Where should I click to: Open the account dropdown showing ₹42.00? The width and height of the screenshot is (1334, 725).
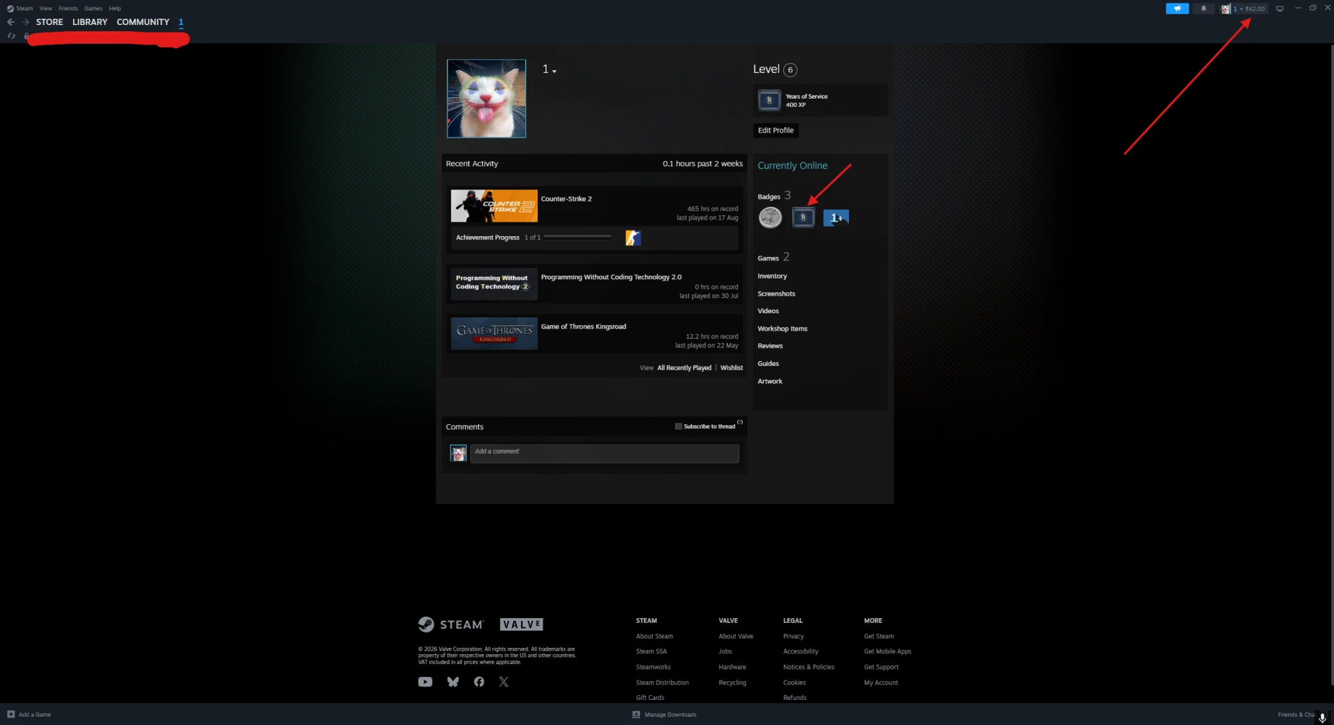point(1249,9)
